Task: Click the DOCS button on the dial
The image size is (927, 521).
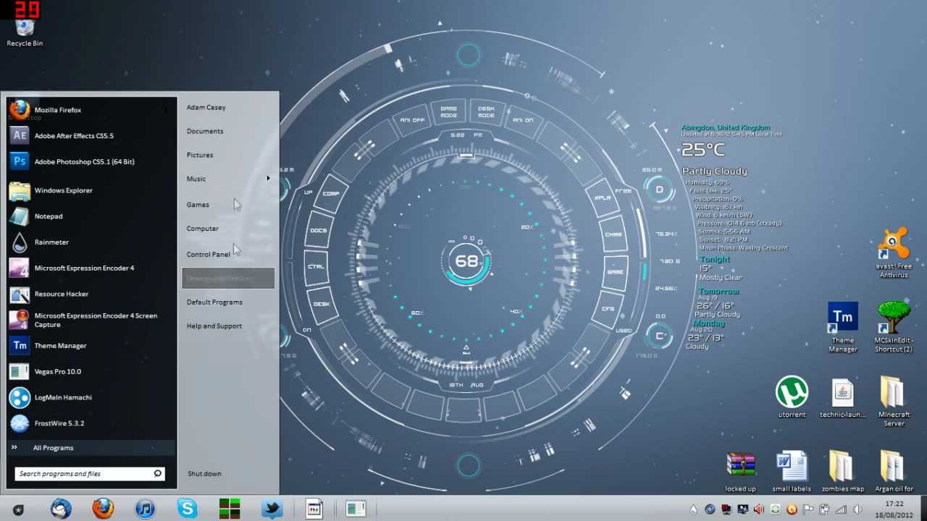Action: click(319, 230)
